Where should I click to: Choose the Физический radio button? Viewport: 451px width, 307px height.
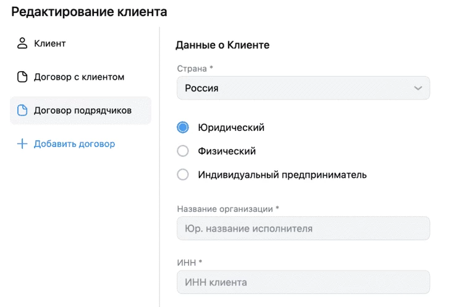click(x=183, y=151)
